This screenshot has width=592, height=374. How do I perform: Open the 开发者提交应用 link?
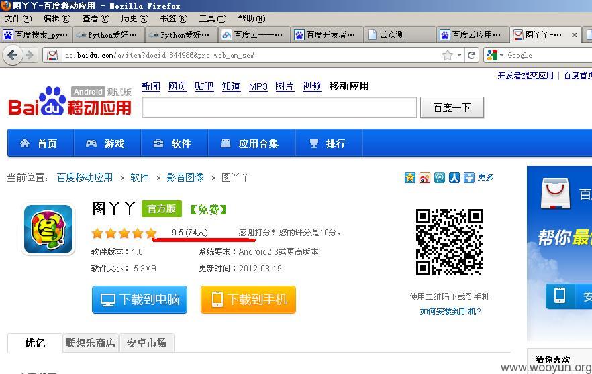(526, 75)
